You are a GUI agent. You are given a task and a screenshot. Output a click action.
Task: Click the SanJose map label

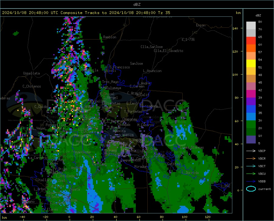(136, 64)
